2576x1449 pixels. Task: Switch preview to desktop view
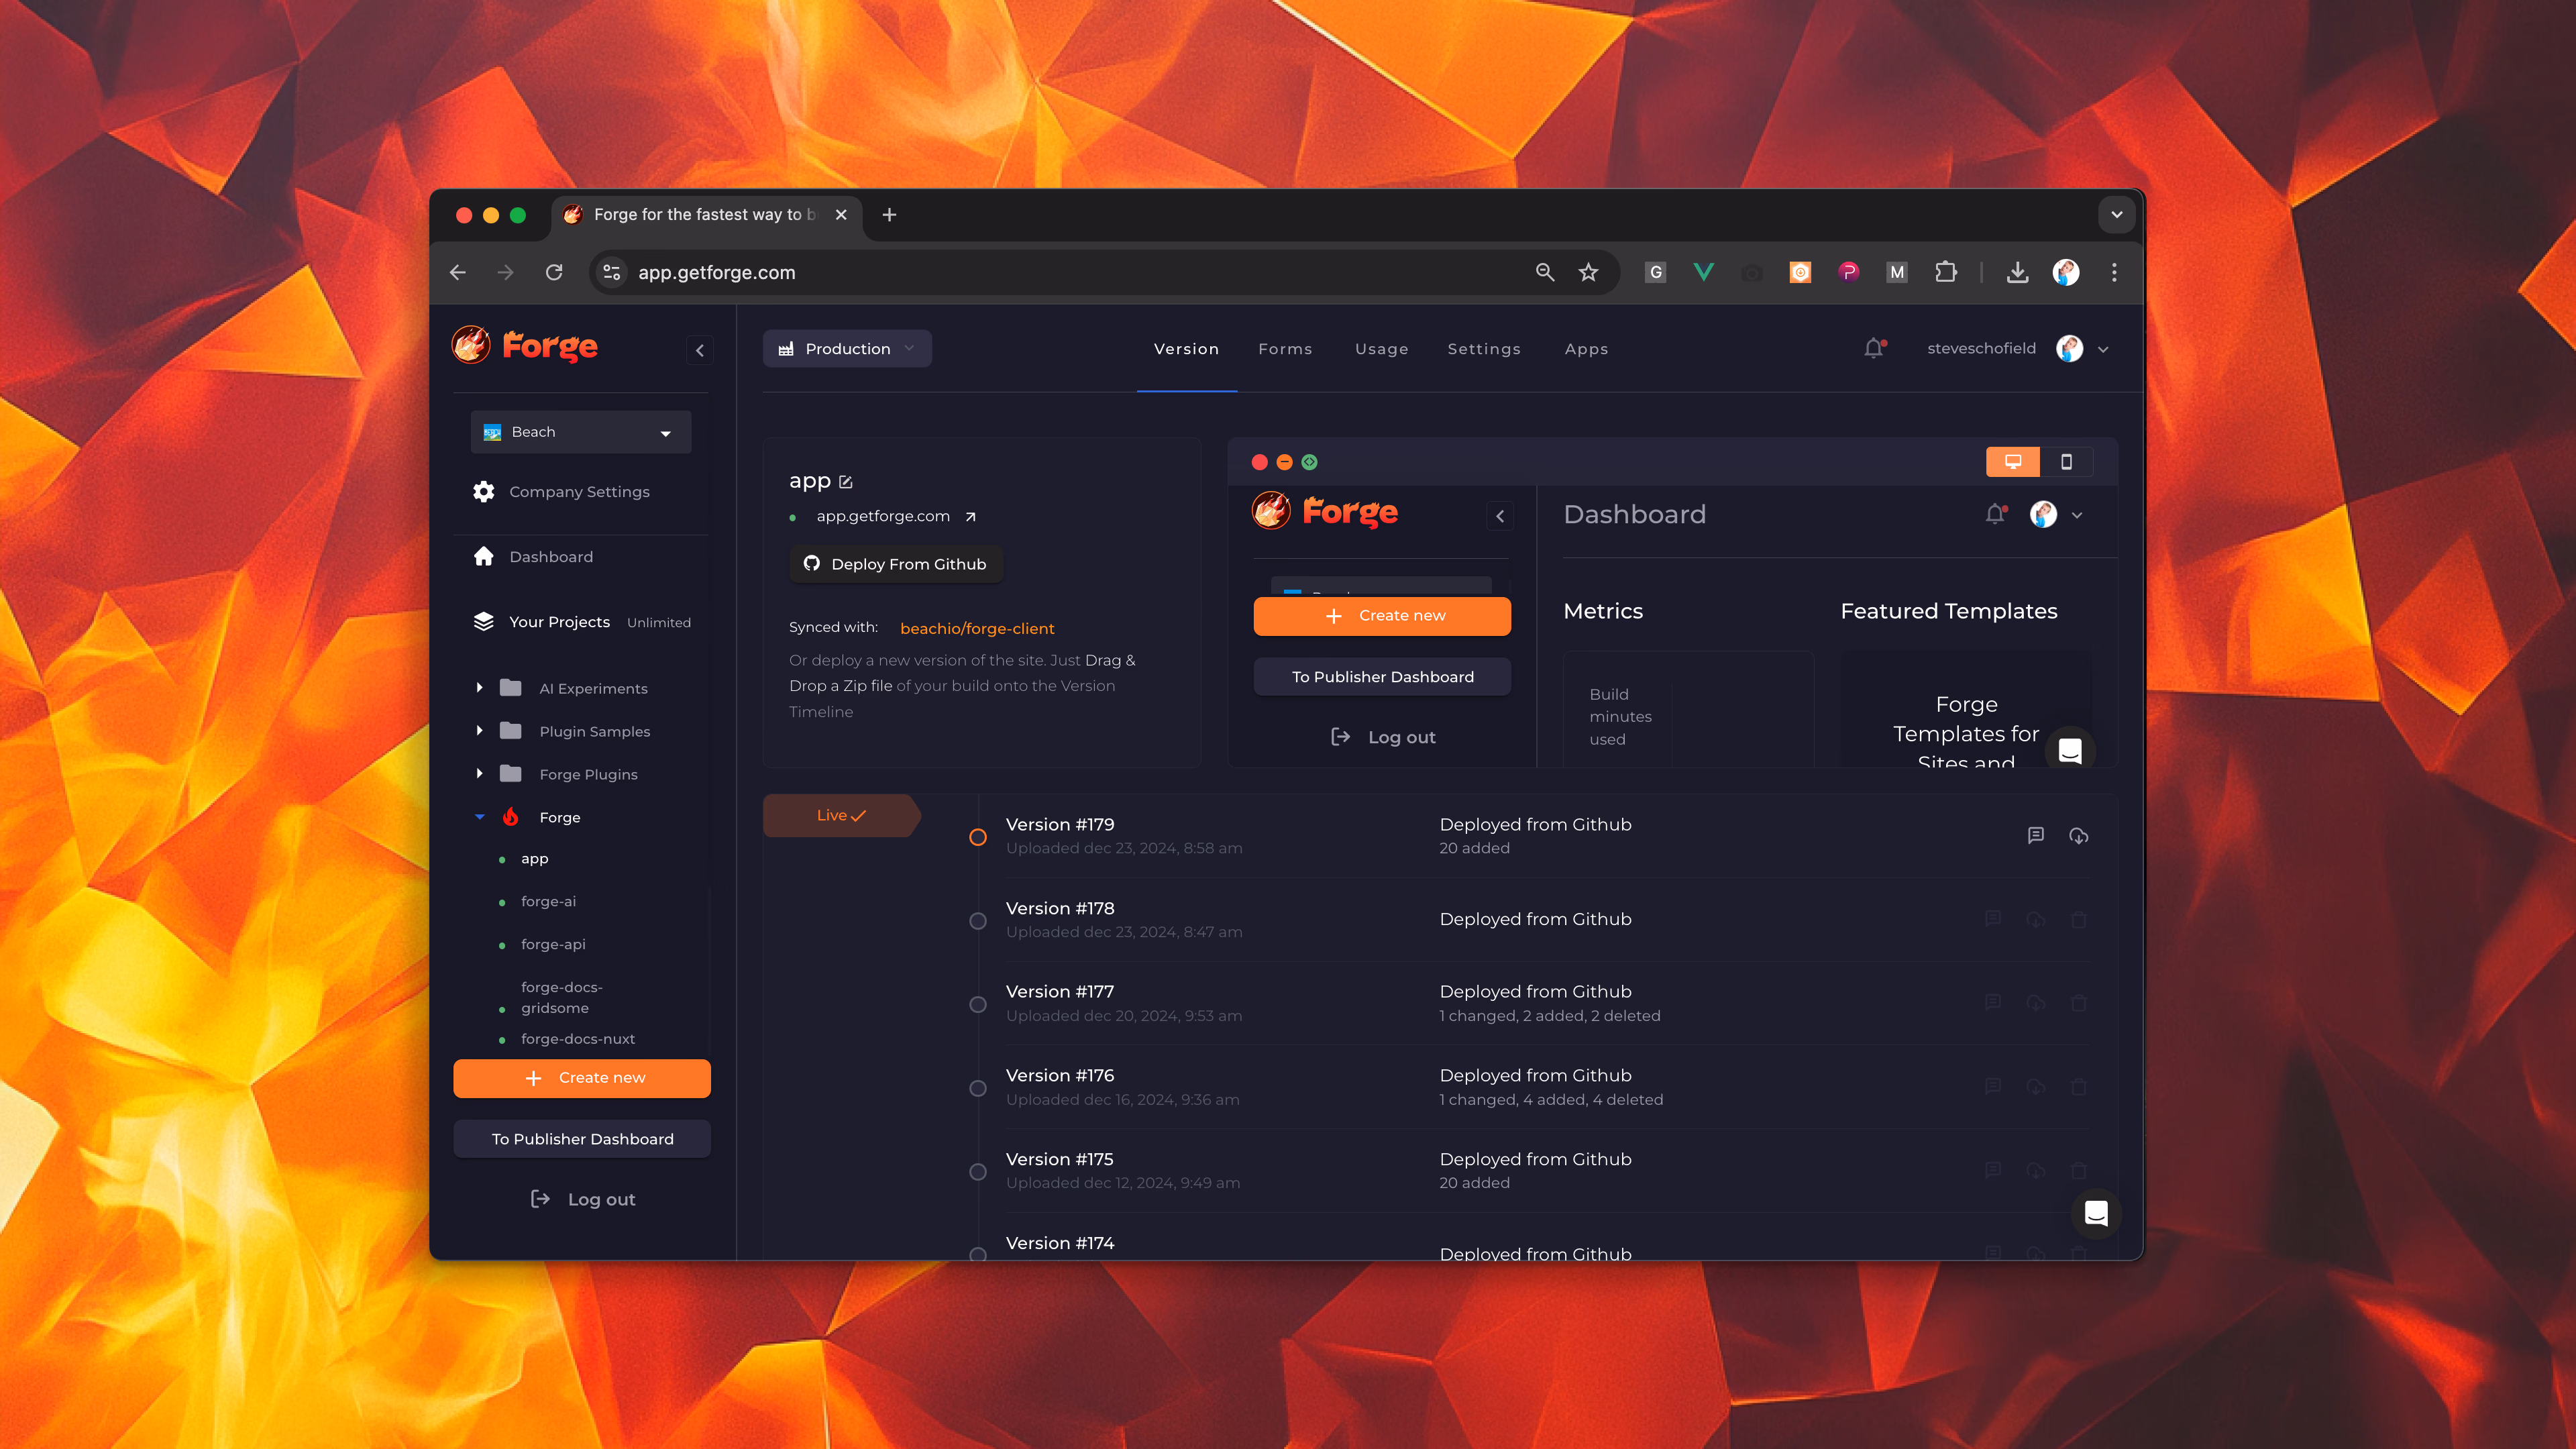pyautogui.click(x=2013, y=462)
